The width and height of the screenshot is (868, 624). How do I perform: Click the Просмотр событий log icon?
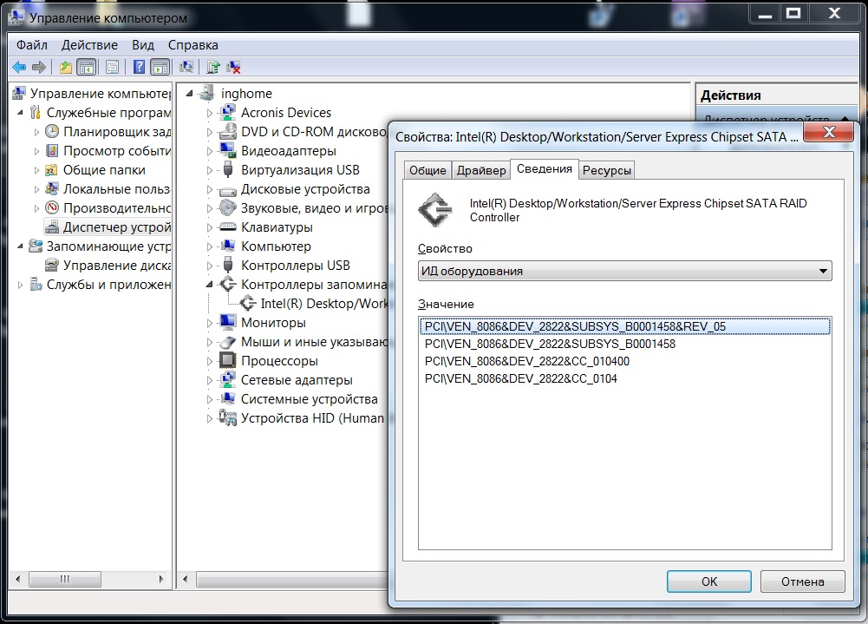pos(51,151)
